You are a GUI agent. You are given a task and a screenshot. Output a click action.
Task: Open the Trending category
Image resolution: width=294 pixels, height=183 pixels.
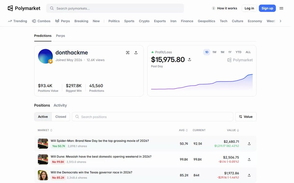pyautogui.click(x=17, y=21)
